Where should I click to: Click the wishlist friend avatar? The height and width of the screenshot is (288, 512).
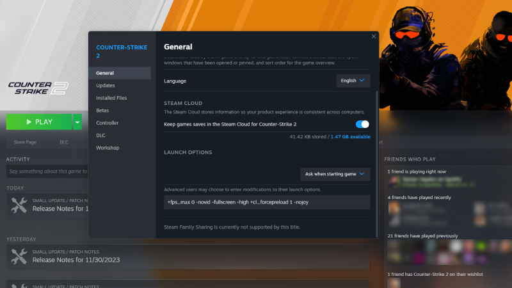point(394,283)
